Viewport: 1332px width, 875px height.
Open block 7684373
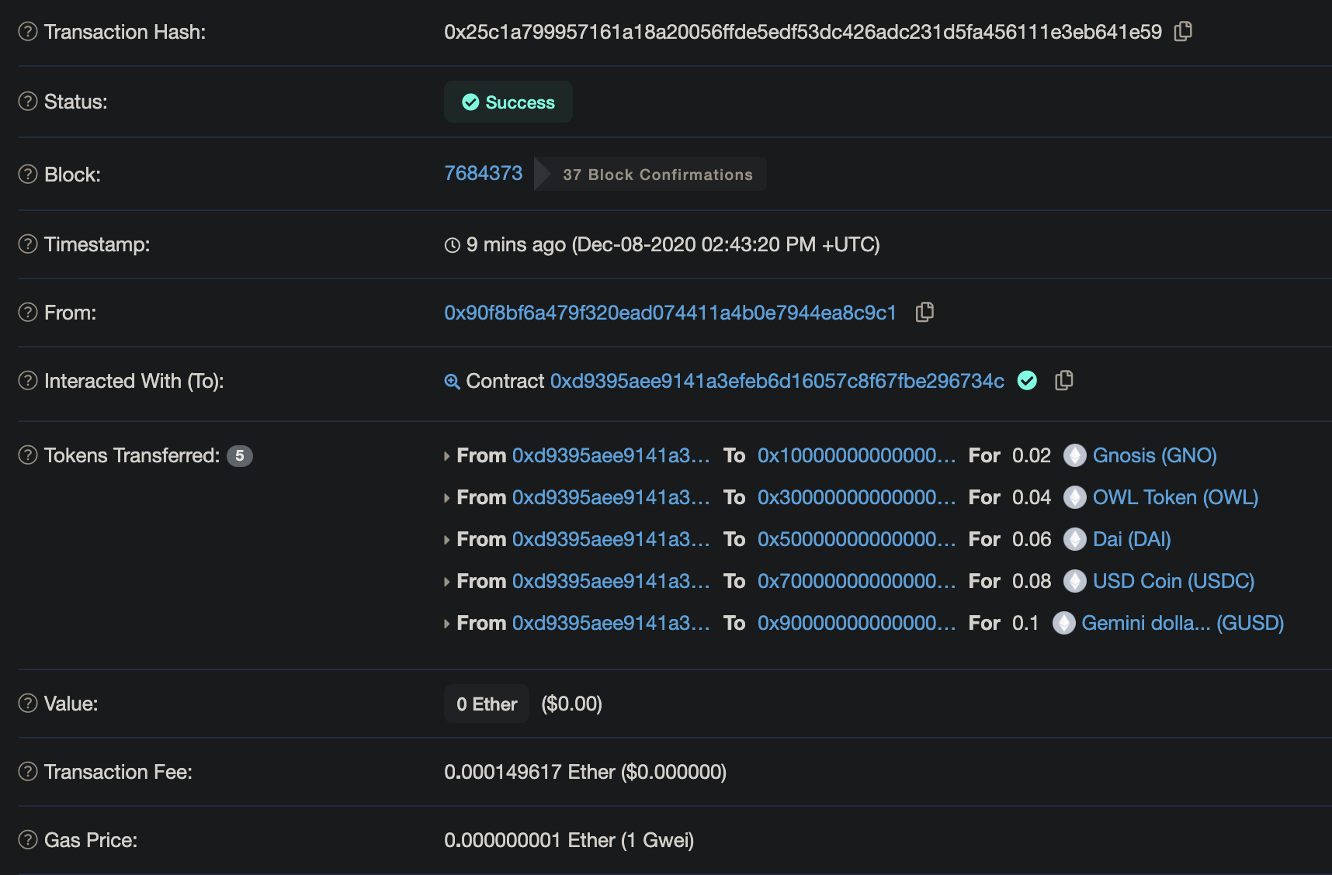click(484, 173)
